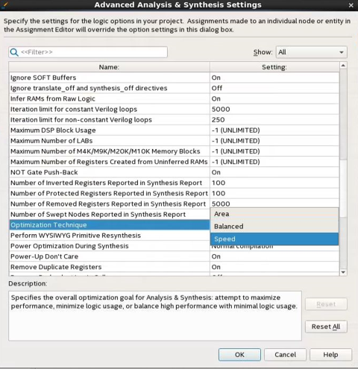Image resolution: width=358 pixels, height=369 pixels.
Task: Click the scroll down arrow of settings list
Action: (343, 272)
